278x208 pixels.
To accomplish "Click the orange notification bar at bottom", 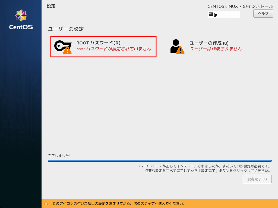I will [160, 203].
